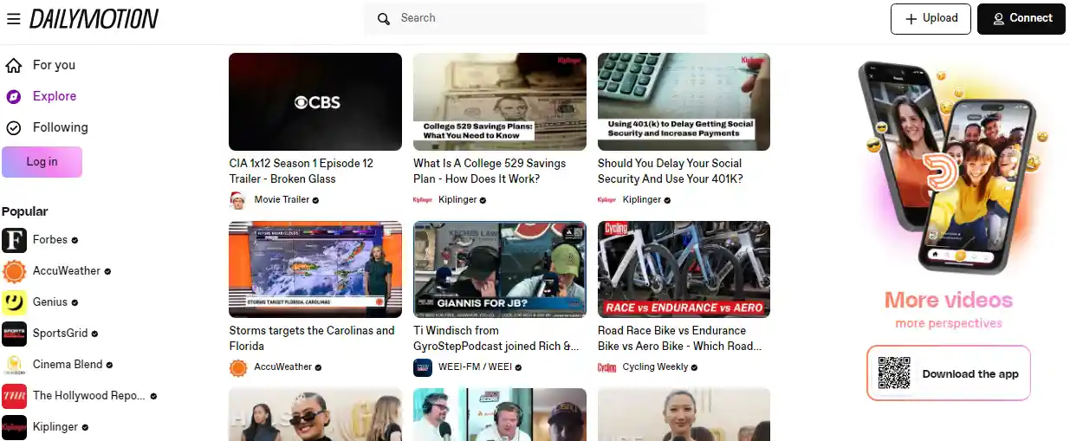This screenshot has height=441, width=1070.
Task: Click the Genius channel avatar
Action: (x=14, y=302)
